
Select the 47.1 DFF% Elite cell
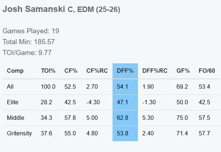pyautogui.click(x=122, y=102)
